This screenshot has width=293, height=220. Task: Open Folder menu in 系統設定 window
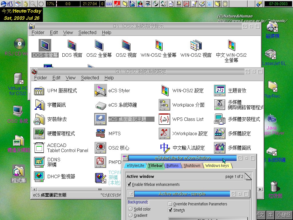(41, 78)
